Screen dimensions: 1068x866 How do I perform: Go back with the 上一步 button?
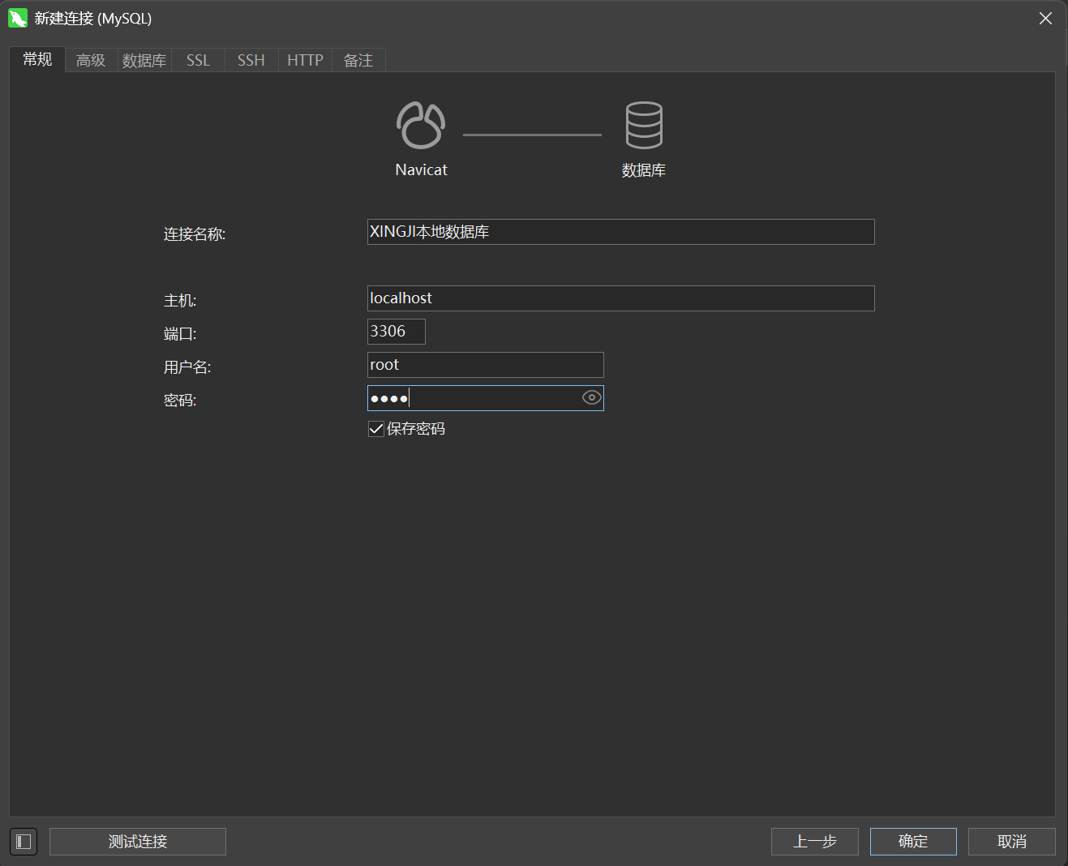coord(815,842)
